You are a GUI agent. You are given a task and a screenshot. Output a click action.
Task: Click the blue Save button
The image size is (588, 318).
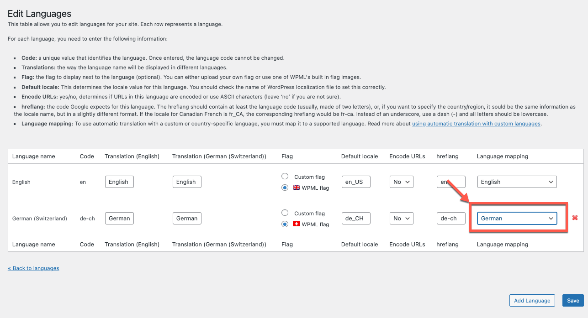click(x=573, y=300)
